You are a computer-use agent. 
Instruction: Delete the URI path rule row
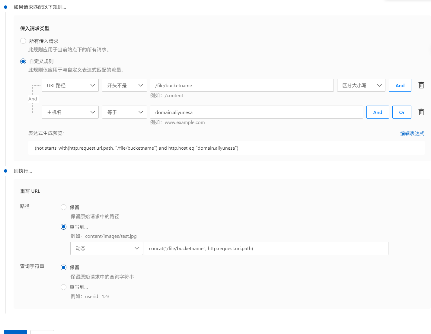[x=421, y=85]
